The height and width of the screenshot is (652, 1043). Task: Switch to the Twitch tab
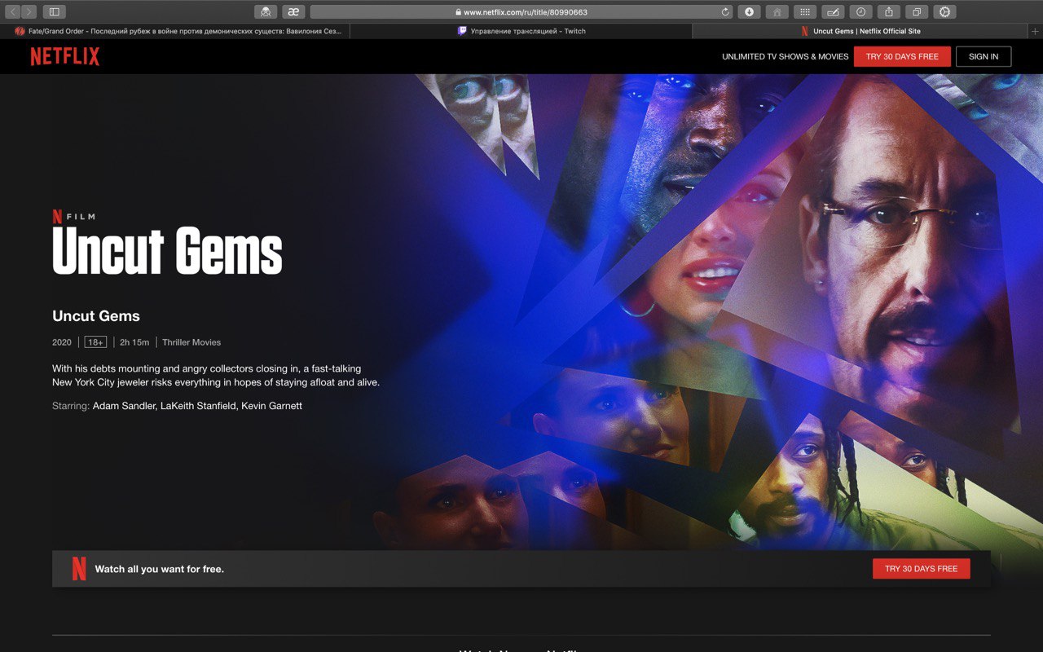(x=521, y=31)
